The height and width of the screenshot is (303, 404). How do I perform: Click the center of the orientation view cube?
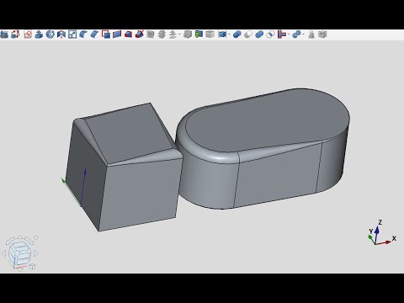point(19,253)
